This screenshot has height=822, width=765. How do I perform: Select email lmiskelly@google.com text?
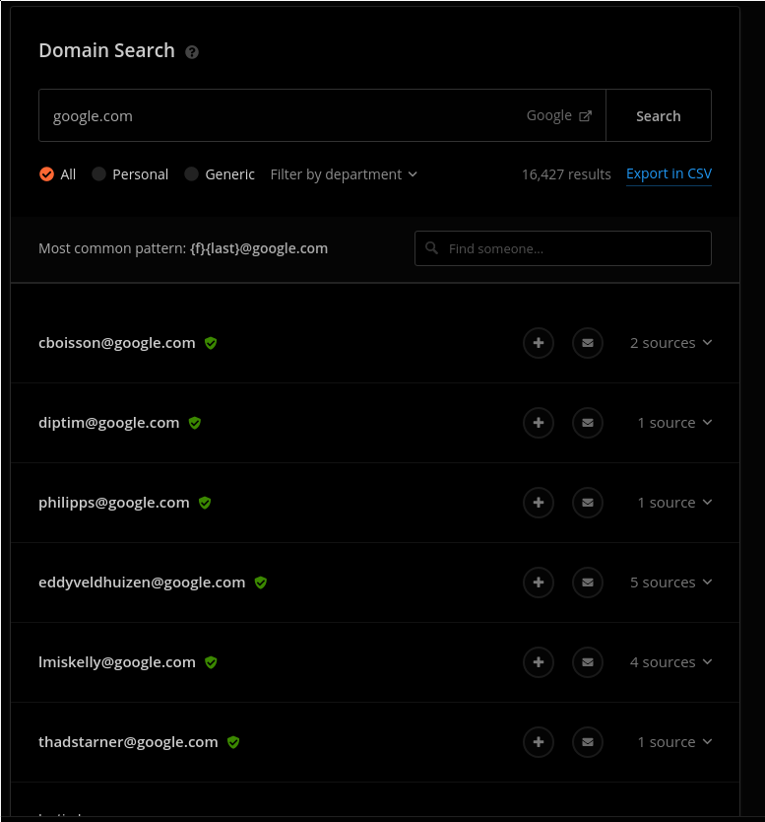pos(117,662)
